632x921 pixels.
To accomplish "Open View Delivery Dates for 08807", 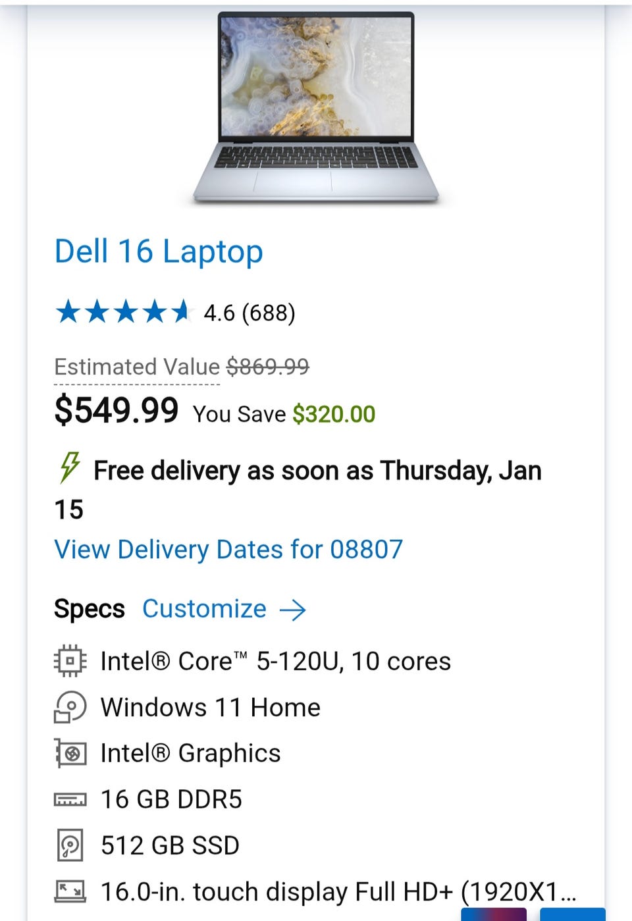I will (x=228, y=550).
